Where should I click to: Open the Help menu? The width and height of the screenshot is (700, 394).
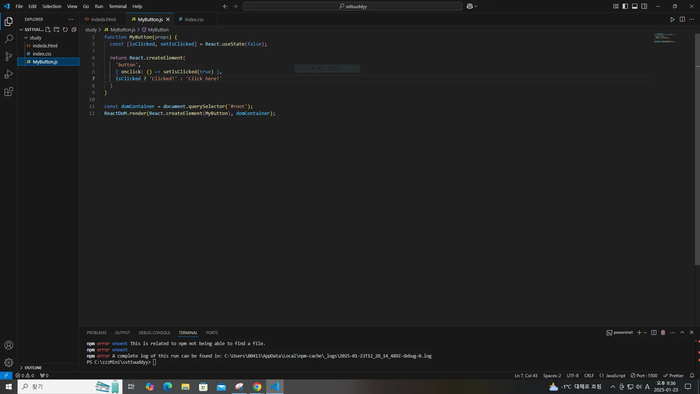[137, 6]
